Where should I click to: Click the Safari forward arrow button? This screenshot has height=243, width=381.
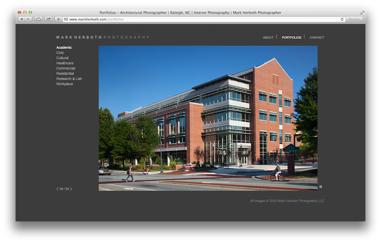[x=29, y=19]
